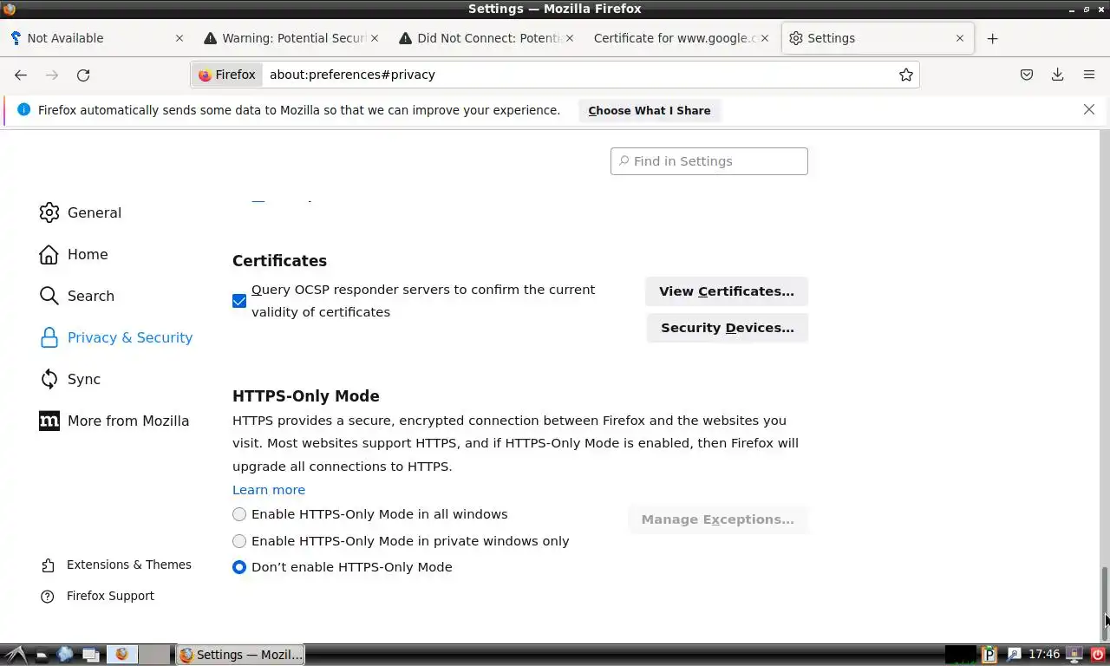Image resolution: width=1110 pixels, height=666 pixels.
Task: Open the Firefox Support link
Action: 110,596
